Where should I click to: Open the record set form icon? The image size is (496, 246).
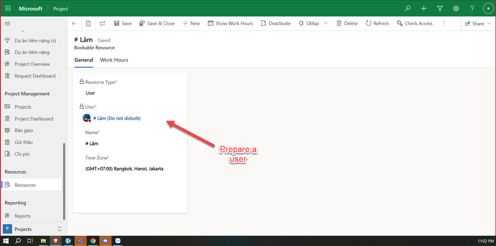[x=88, y=23]
